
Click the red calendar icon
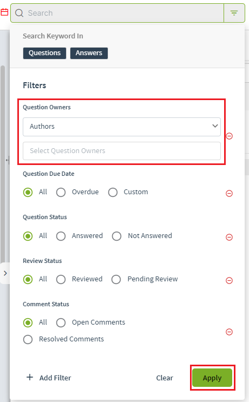(x=4, y=12)
